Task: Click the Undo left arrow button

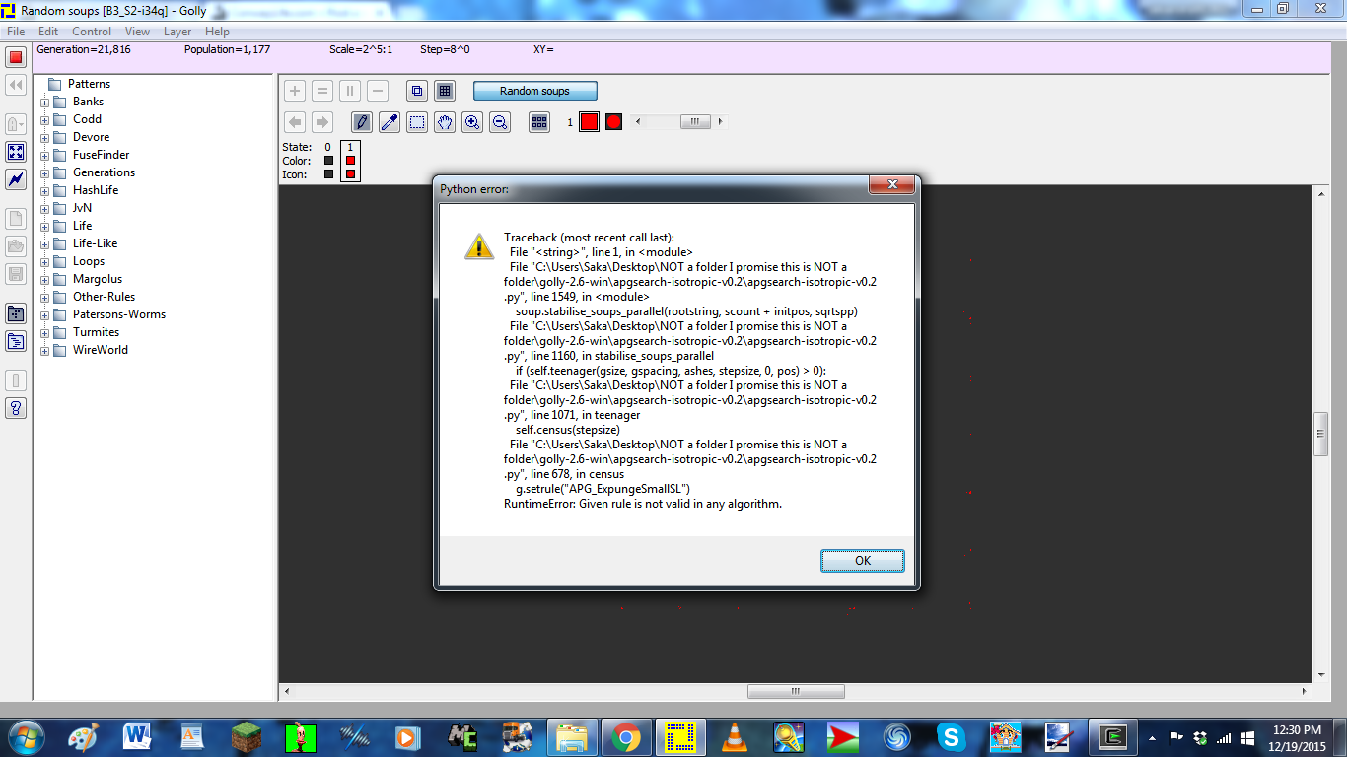Action: [x=295, y=122]
